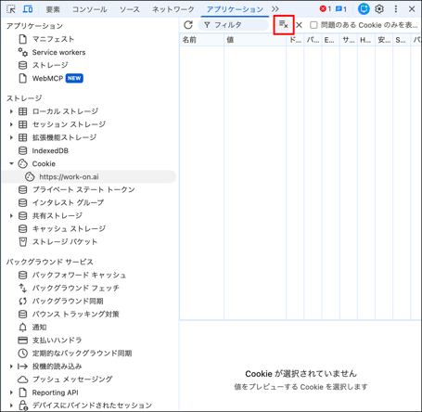Select the アプリケーション tab

click(235, 9)
